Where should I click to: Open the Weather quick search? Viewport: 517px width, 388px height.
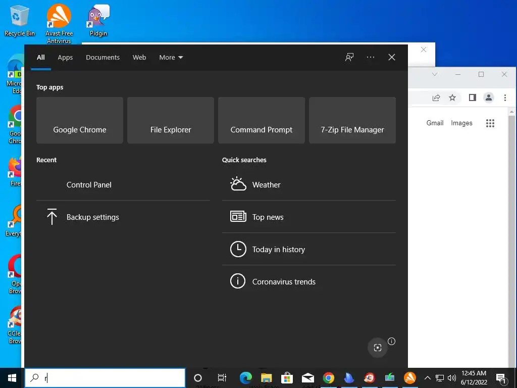pyautogui.click(x=308, y=185)
